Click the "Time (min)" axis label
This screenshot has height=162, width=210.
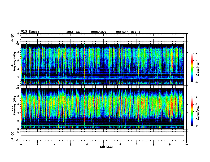[x=106, y=147]
